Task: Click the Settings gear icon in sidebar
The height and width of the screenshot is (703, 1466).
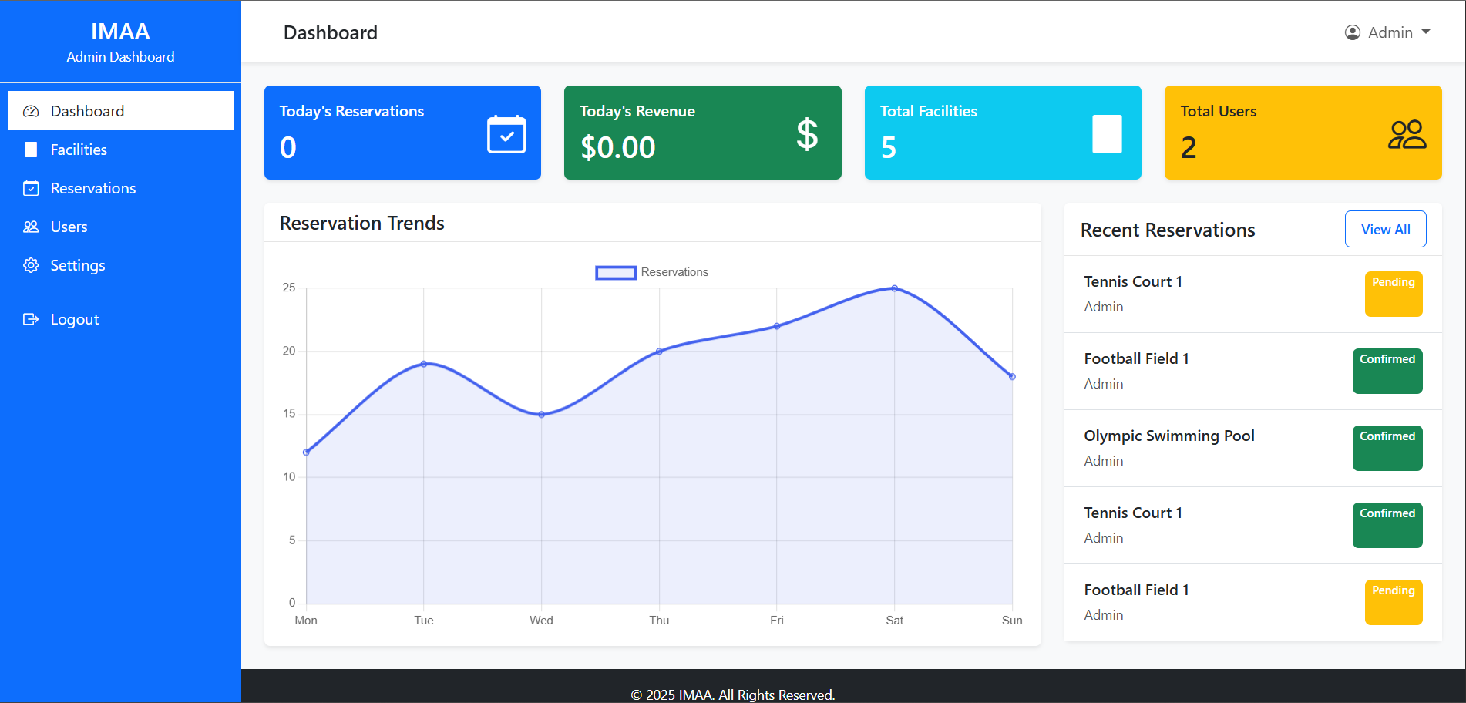Action: [31, 265]
